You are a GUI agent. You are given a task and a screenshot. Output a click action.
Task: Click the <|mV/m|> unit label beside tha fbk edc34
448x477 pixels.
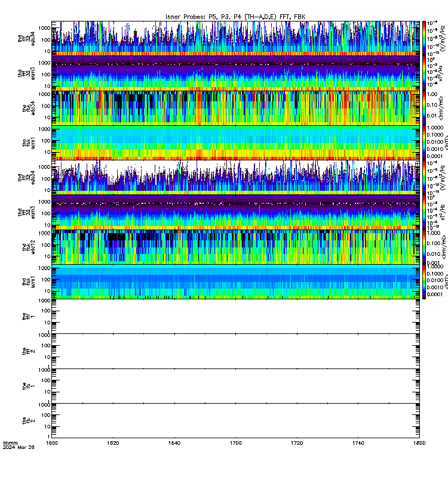tap(441, 108)
